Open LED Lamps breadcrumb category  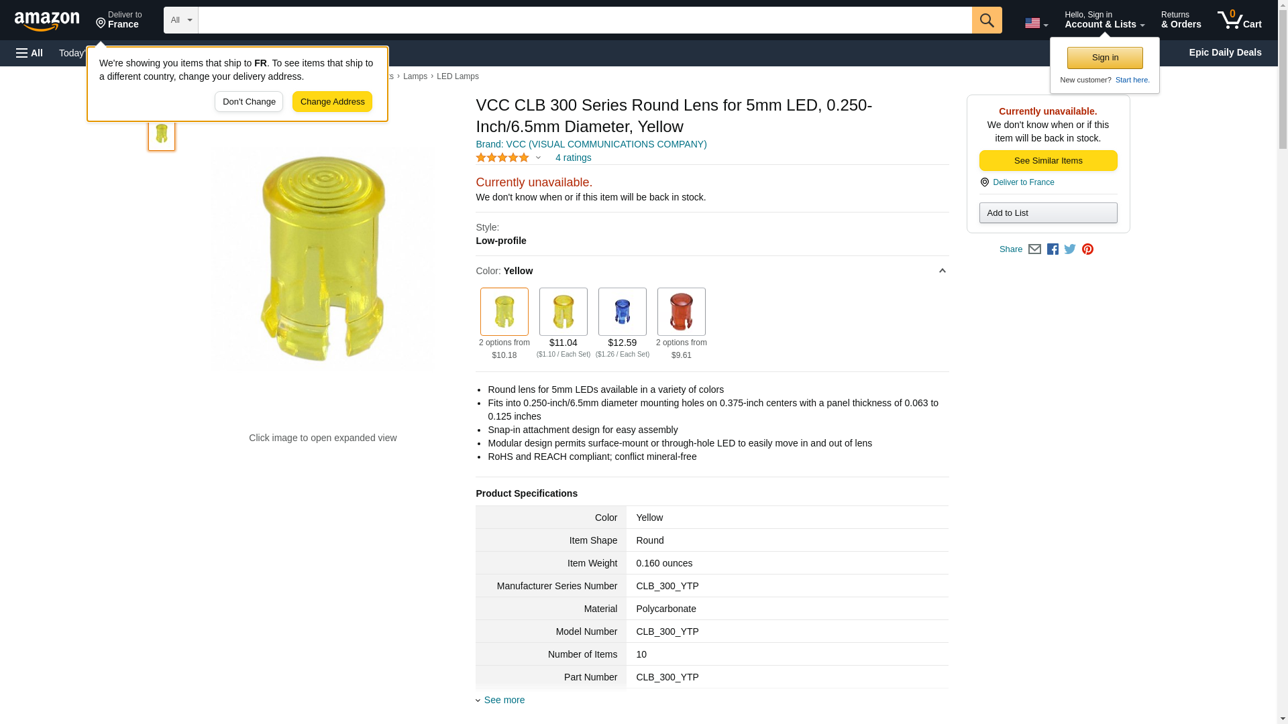pos(458,76)
